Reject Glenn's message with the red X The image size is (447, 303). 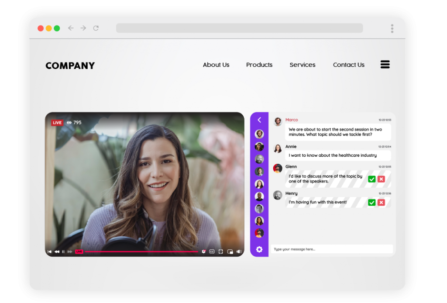pos(381,179)
